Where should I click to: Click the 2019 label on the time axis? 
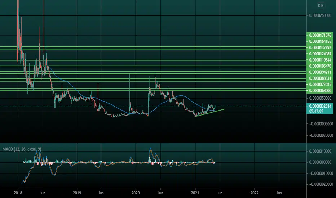pyautogui.click(x=77, y=193)
